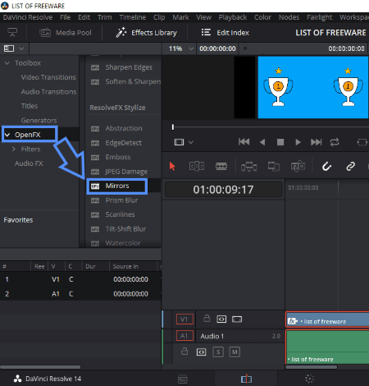Select Generators in Toolbox
The height and width of the screenshot is (386, 369).
point(39,121)
